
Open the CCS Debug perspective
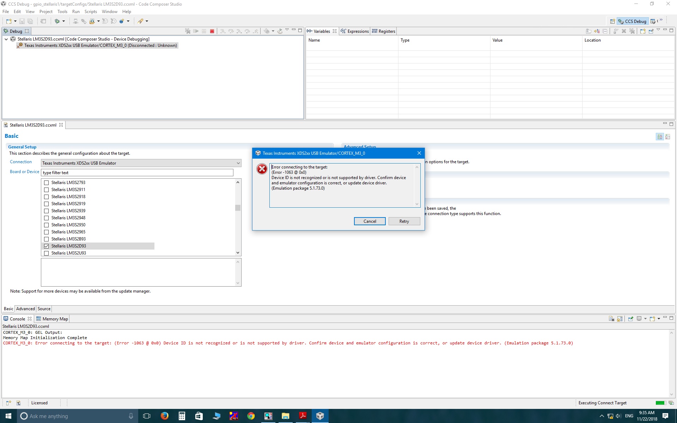pos(633,22)
